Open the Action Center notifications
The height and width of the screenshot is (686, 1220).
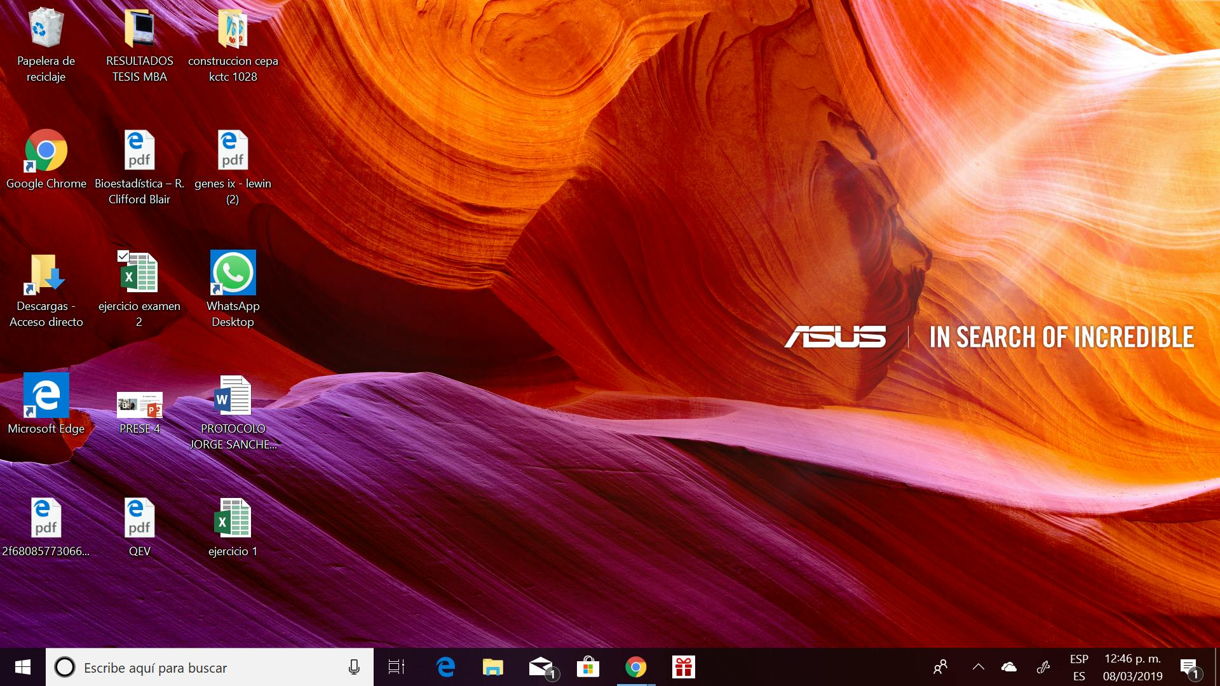click(x=1189, y=668)
